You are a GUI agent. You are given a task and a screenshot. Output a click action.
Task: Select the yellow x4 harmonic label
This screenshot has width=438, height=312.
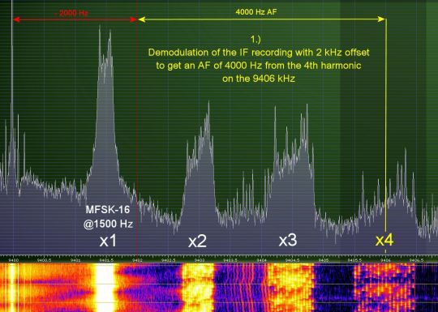pos(384,240)
